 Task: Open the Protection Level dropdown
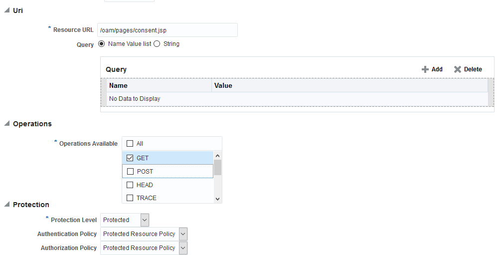145,220
